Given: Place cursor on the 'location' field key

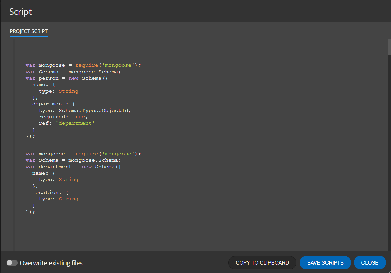Looking at the screenshot, I should 45,192.
